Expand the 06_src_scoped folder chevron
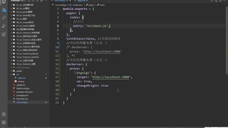The width and height of the screenshot is (228, 128). click(x=11, y=22)
